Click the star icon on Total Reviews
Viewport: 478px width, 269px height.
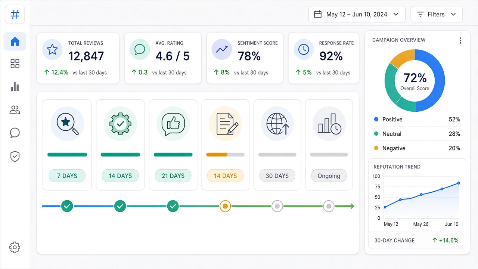pyautogui.click(x=52, y=49)
